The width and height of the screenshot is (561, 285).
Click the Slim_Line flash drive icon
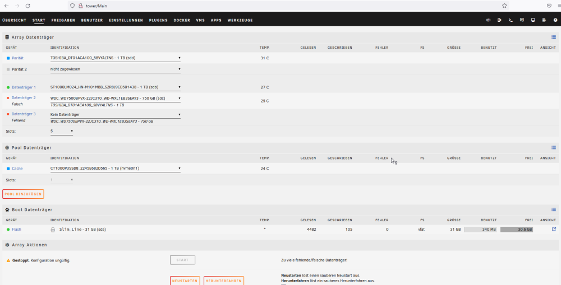[x=53, y=230]
